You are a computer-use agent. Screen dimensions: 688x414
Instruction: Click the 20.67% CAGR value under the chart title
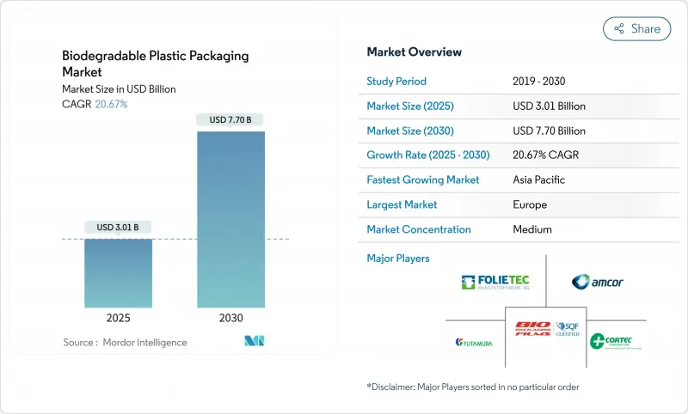109,104
